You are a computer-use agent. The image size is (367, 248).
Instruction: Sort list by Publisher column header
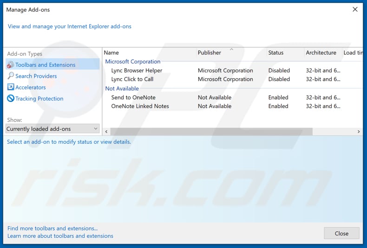click(210, 53)
